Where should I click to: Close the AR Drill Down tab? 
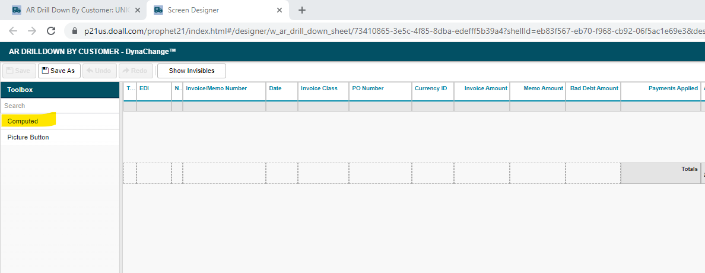pos(138,10)
